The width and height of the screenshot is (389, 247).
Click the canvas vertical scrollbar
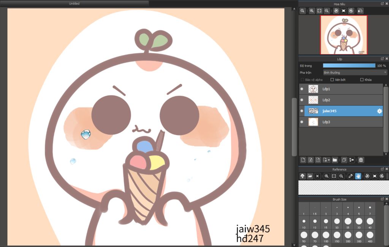(x=294, y=127)
